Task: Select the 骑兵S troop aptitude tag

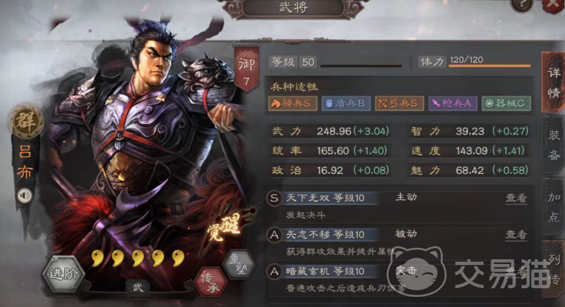Action: pyautogui.click(x=292, y=103)
